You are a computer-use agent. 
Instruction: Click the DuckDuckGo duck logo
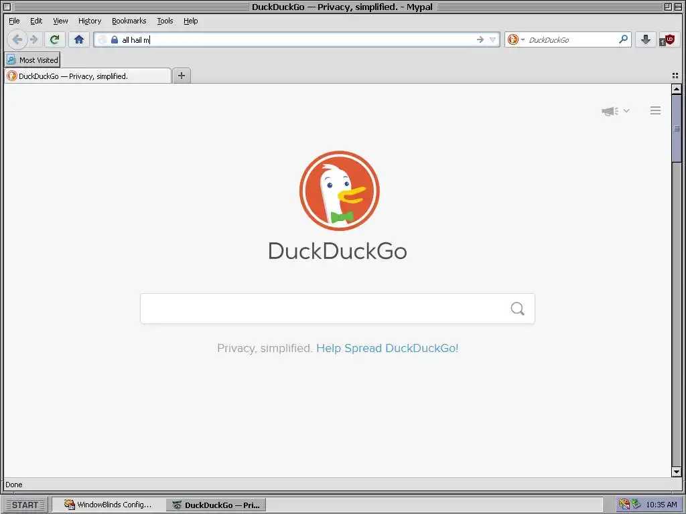click(x=340, y=191)
